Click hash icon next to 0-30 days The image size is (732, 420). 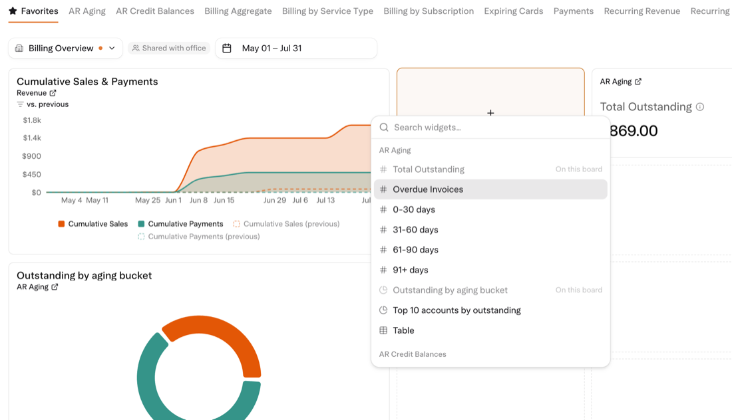point(383,209)
